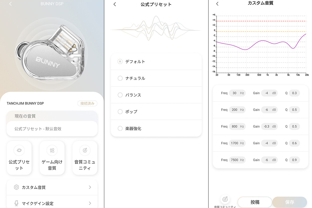Expand the マイクゲイン設定 row chevron
Screen dimensions: 312x208
point(90,203)
